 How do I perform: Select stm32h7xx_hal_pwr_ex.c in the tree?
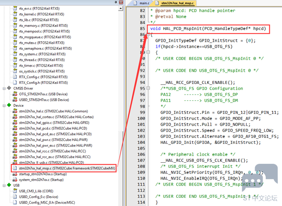(55, 145)
